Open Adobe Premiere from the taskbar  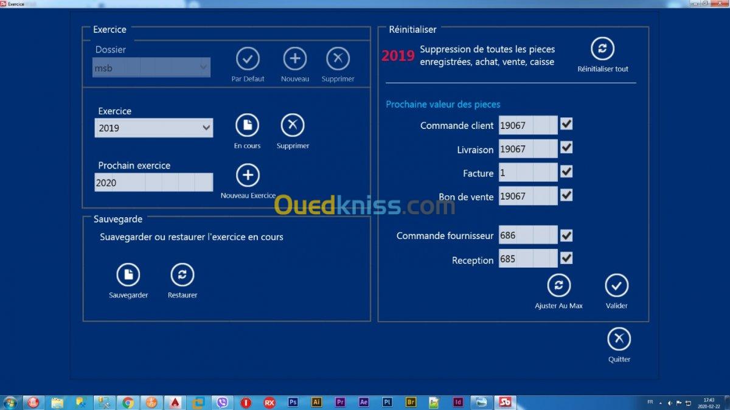340,403
